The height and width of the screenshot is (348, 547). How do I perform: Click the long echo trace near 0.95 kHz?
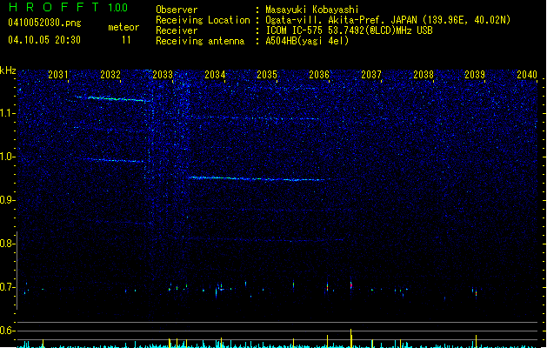(x=257, y=179)
